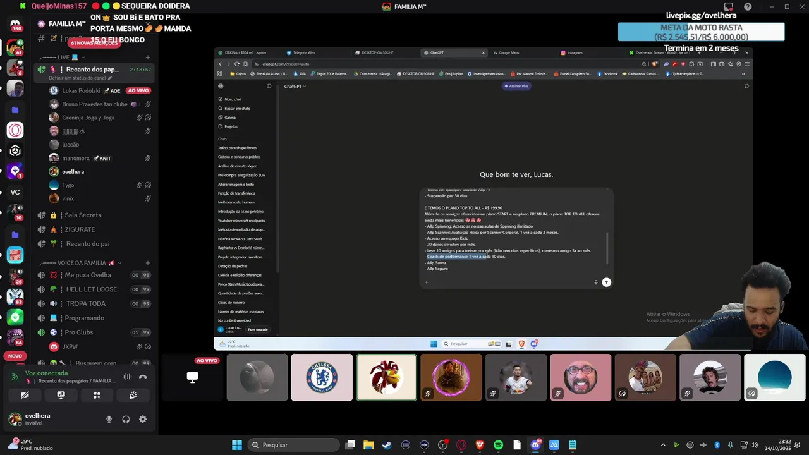The height and width of the screenshot is (455, 809).
Task: Click the red NOVO pill in server list
Action: [x=15, y=356]
